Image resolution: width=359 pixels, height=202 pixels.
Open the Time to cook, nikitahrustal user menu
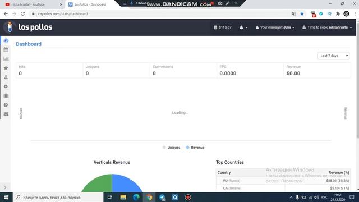point(327,27)
